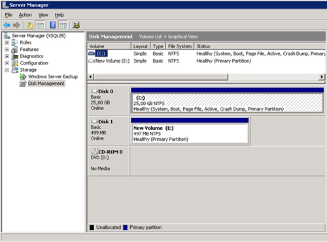Click the Windows Server Backup icon
The width and height of the screenshot is (327, 242).
23,76
